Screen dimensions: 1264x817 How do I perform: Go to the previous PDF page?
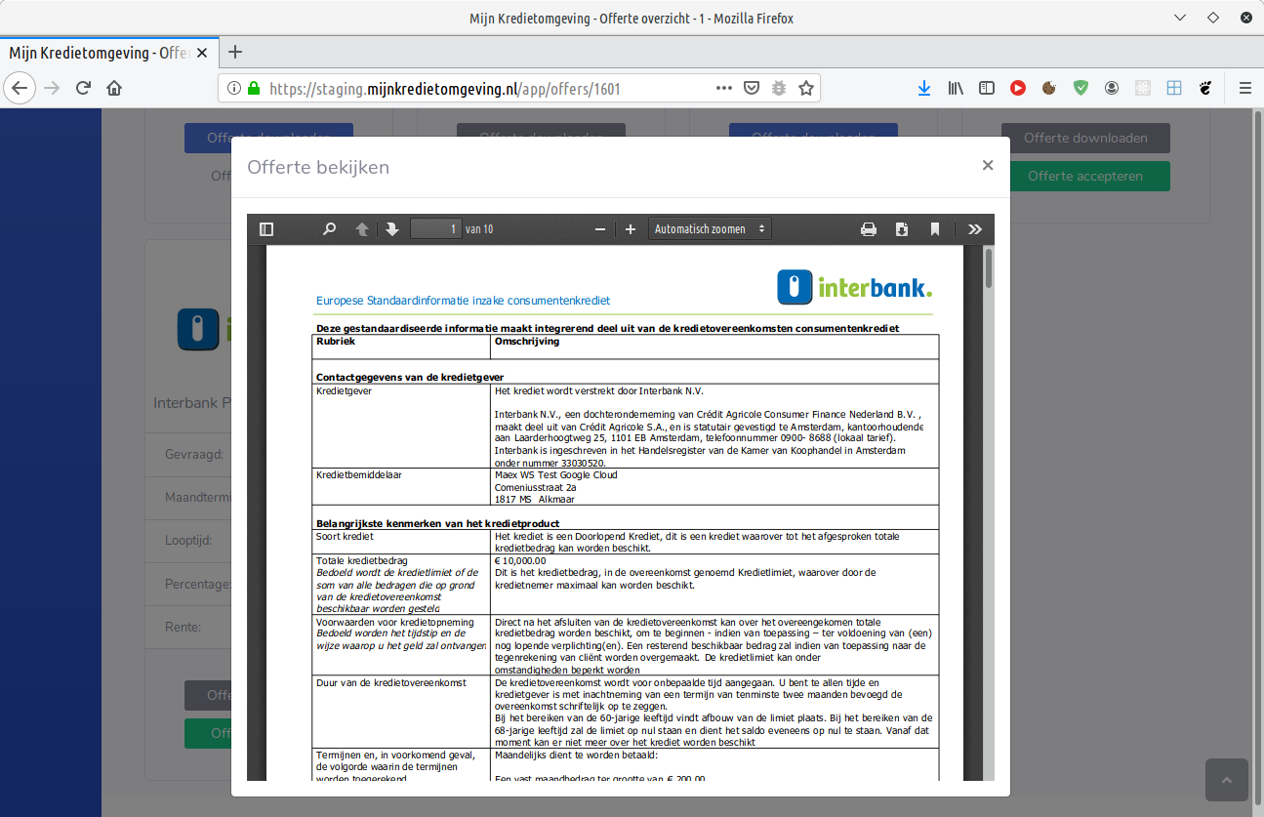pos(362,229)
